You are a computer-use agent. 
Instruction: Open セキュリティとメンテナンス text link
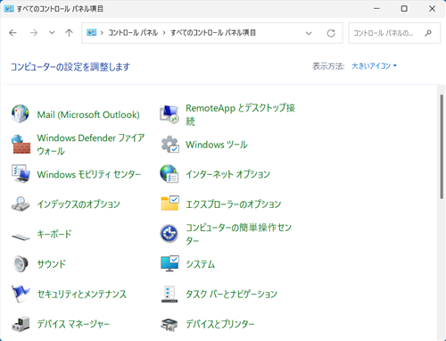click(82, 294)
